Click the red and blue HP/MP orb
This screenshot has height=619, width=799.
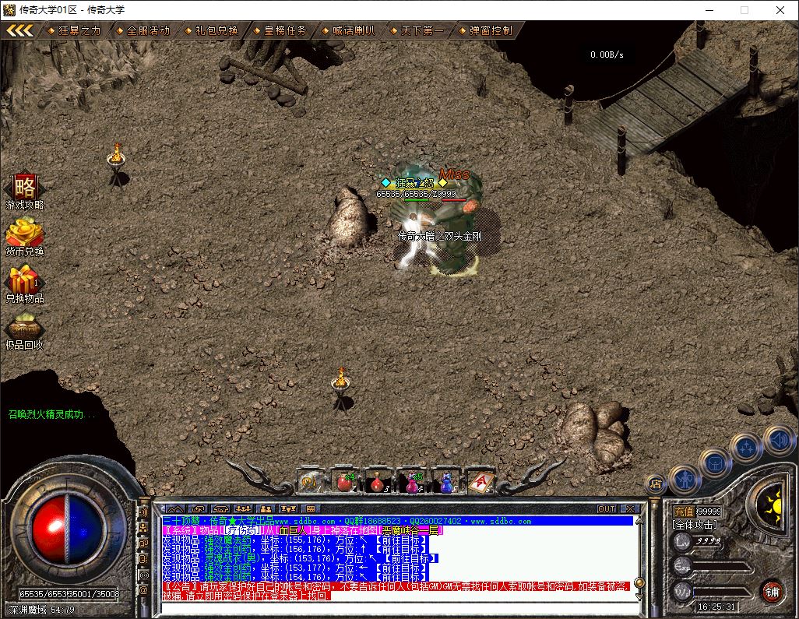[67, 529]
